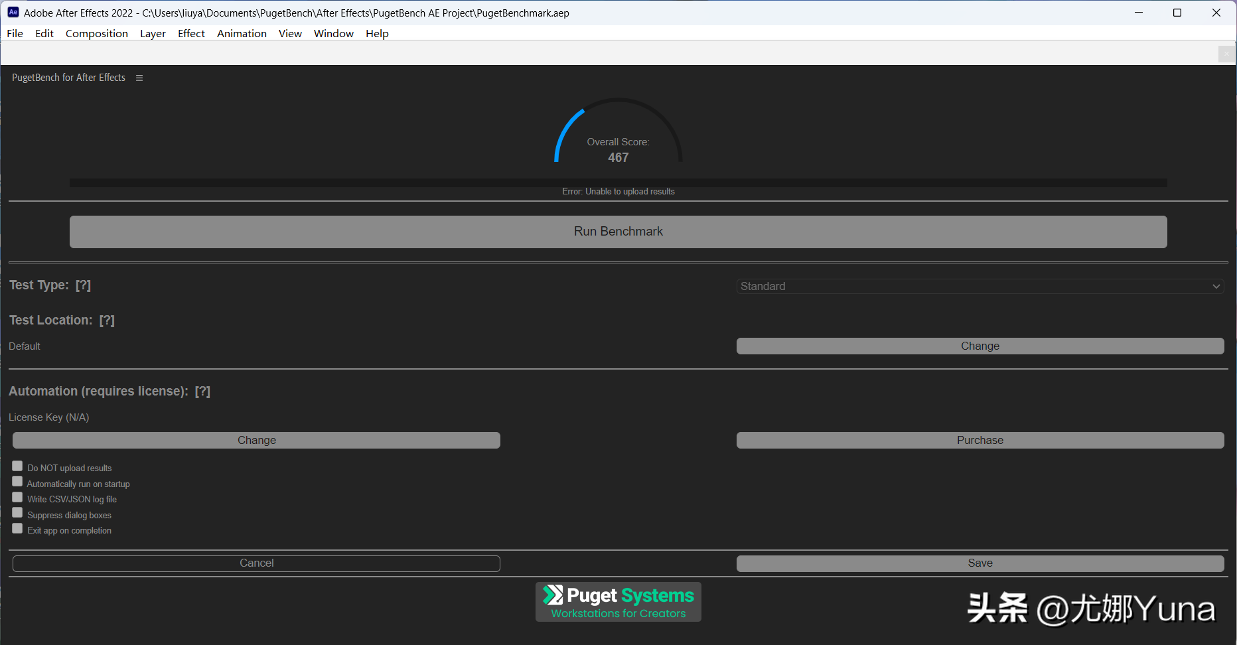This screenshot has width=1237, height=645.
Task: Change the license key
Action: [x=256, y=440]
